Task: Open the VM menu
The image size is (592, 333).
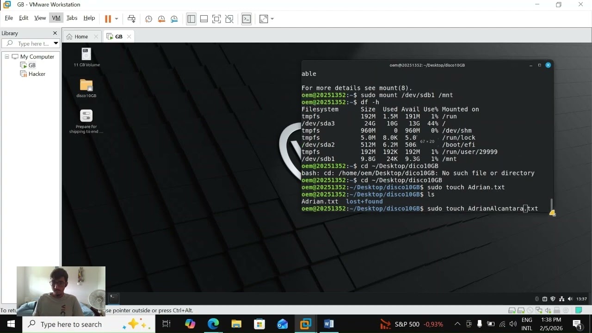Action: coord(56,18)
